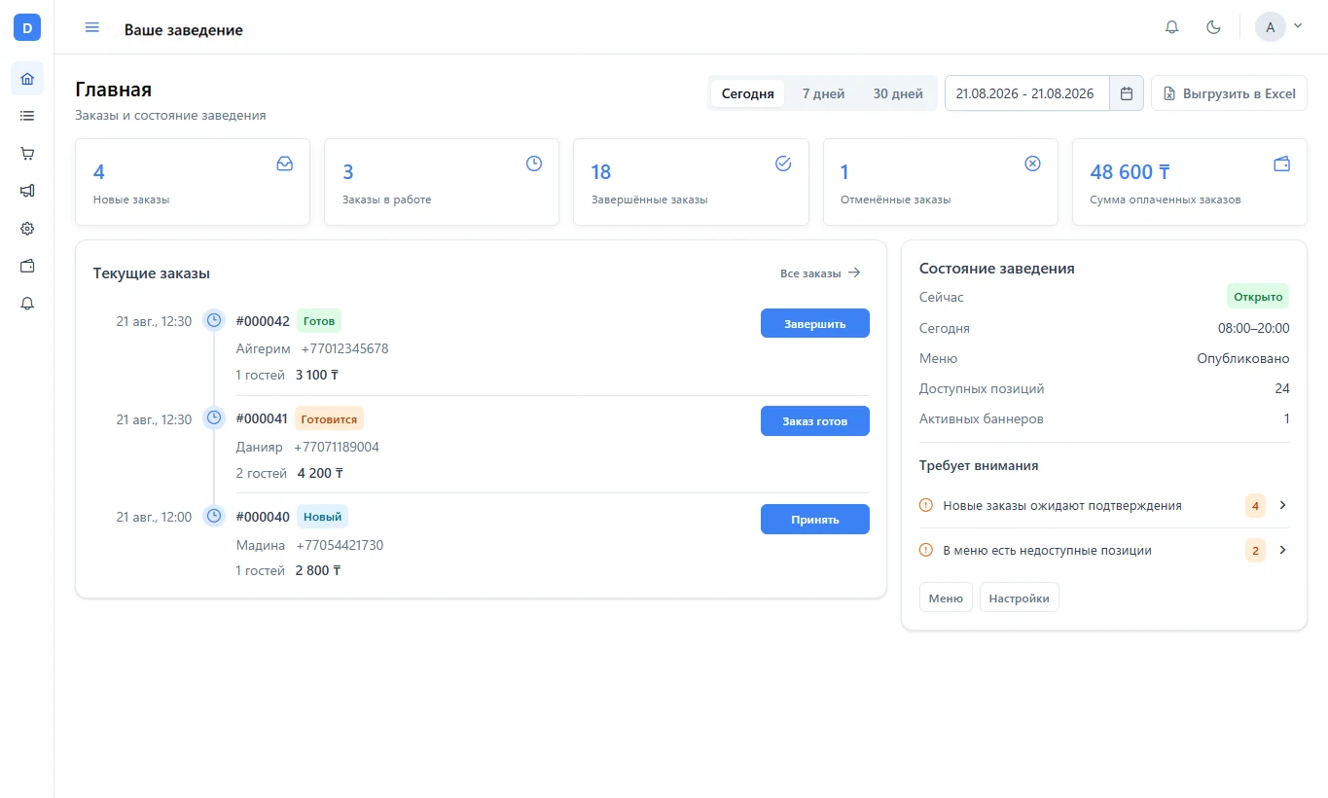Click the clock icon on Заказы в работе card
This screenshot has width=1328, height=798.
click(x=534, y=163)
